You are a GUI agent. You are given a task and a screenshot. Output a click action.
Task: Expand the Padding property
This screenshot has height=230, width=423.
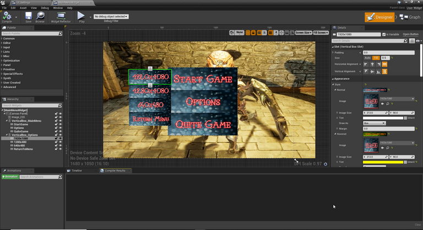tap(333, 53)
